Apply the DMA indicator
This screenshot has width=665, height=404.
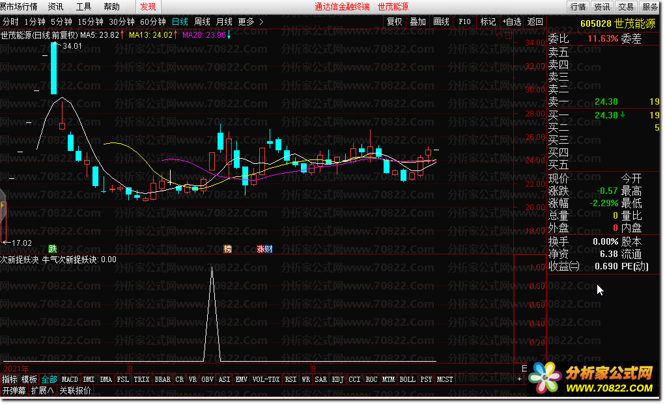(x=106, y=379)
